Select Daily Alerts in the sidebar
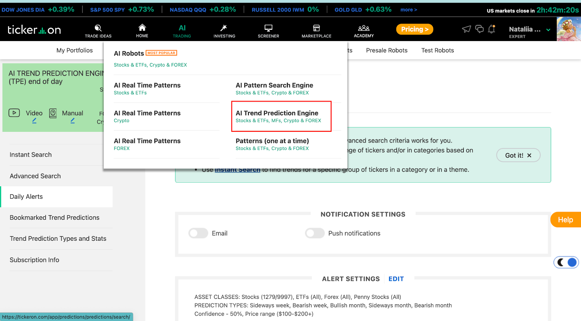 pos(57,197)
